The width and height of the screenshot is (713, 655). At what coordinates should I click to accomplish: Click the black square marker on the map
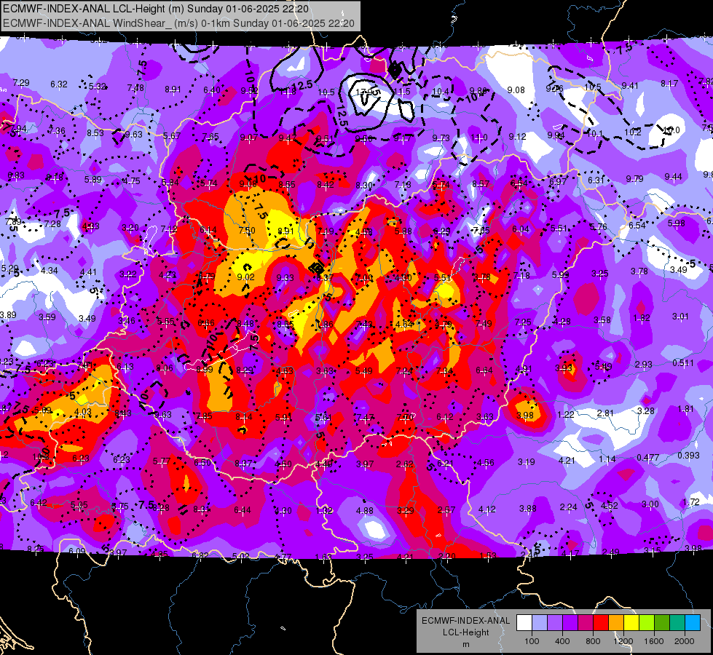[317, 267]
